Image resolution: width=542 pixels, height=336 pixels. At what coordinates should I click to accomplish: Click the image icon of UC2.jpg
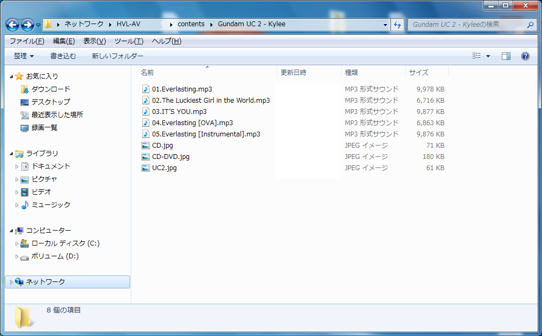click(x=146, y=168)
